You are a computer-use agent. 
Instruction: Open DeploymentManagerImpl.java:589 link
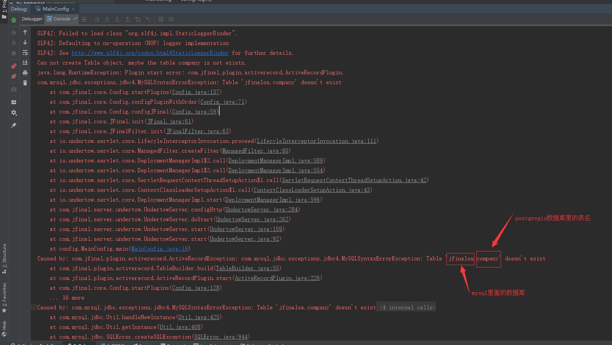point(276,161)
